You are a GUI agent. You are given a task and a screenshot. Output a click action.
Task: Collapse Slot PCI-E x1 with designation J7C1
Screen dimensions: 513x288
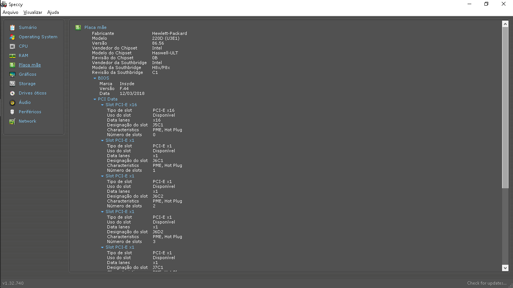pos(102,247)
